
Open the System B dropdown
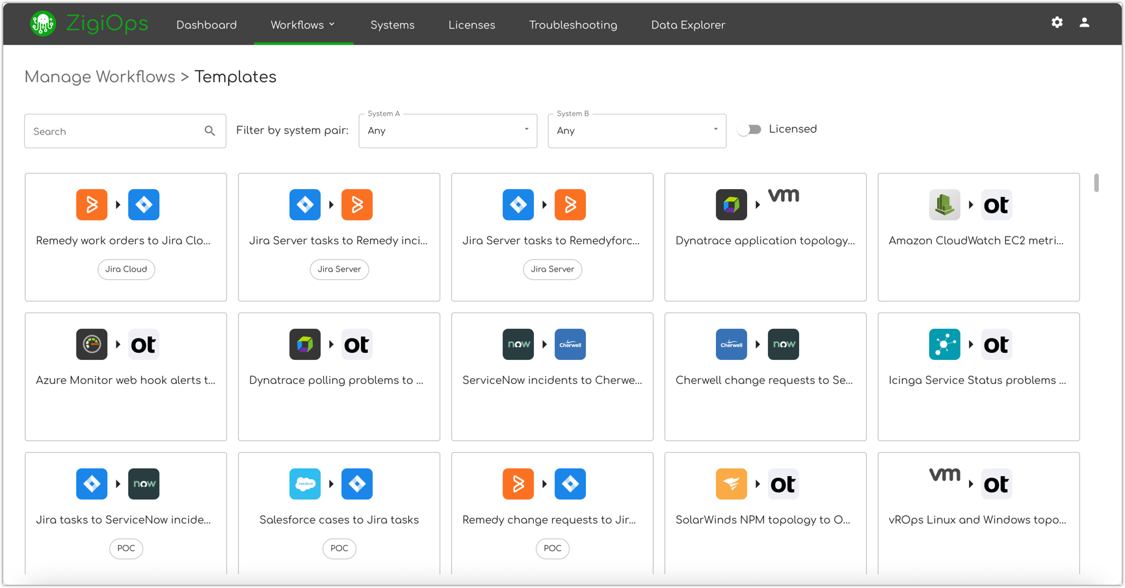[x=637, y=131]
